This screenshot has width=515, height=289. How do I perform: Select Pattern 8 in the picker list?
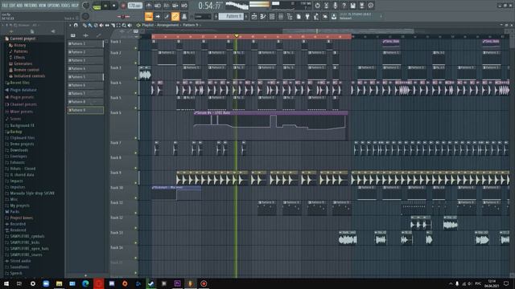(x=85, y=102)
